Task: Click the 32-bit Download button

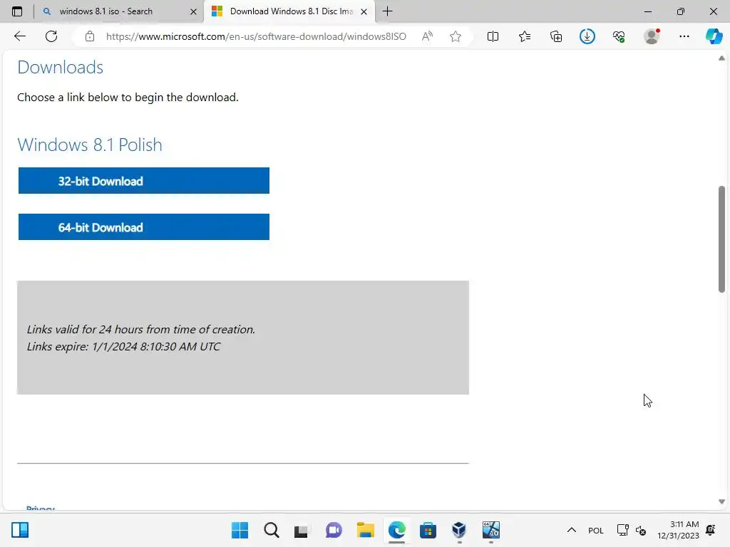Action: (x=144, y=180)
